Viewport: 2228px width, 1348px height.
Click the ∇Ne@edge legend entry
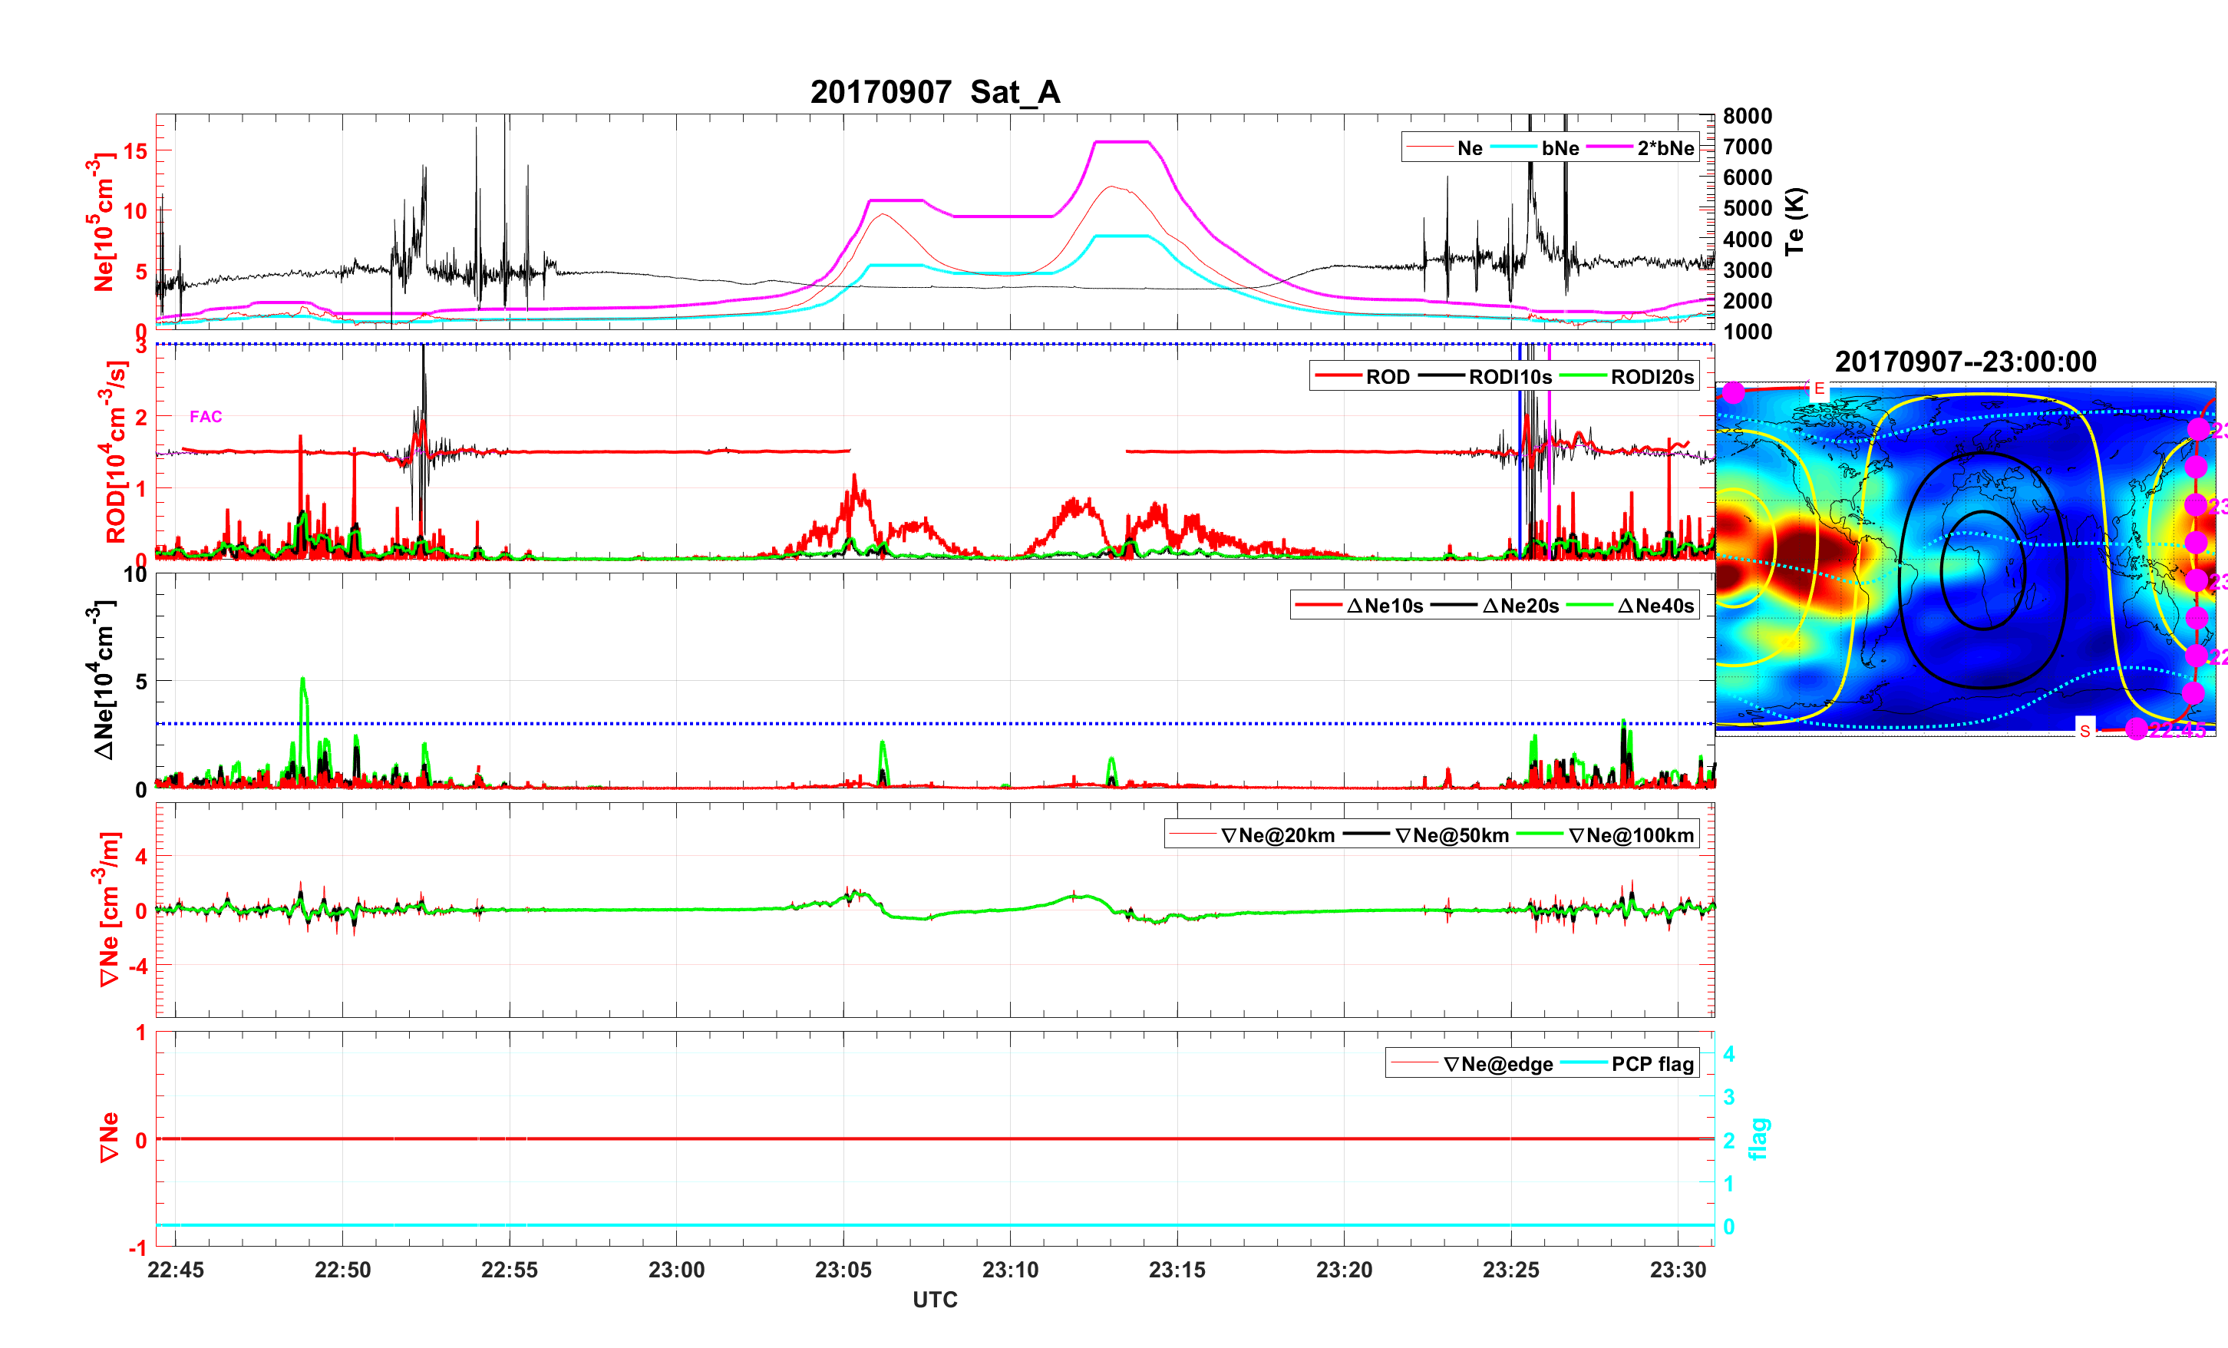click(1498, 1065)
